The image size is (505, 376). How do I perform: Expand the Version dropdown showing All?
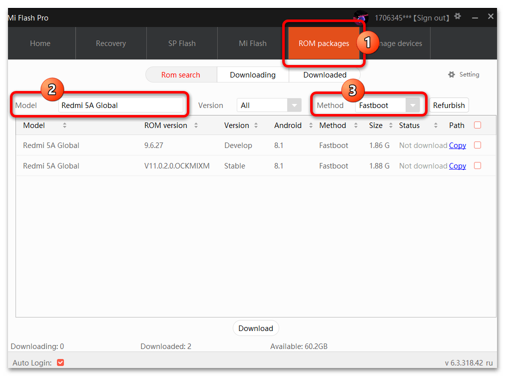click(294, 105)
